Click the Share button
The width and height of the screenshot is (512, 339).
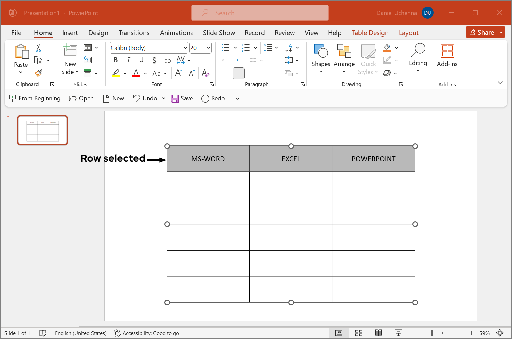(485, 32)
